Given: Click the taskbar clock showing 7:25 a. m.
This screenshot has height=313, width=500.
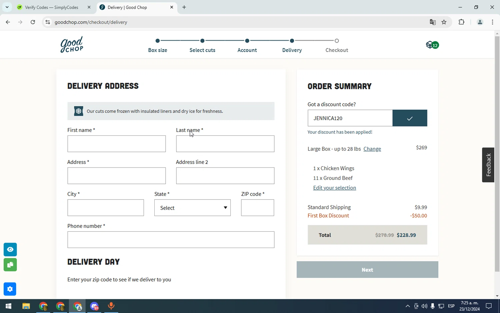Looking at the screenshot, I should (x=469, y=306).
